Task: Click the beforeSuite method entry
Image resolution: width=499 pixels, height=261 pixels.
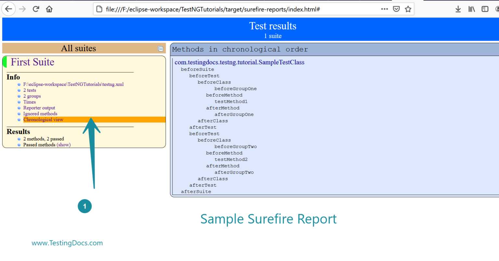Action: pos(198,69)
